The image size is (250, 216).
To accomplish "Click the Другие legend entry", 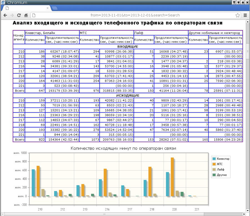I will [x=222, y=175].
